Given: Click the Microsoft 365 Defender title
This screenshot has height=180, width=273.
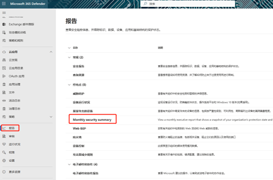Looking at the screenshot, I should click(28, 3).
